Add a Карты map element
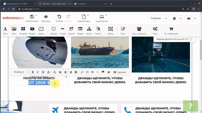 pos(41,31)
